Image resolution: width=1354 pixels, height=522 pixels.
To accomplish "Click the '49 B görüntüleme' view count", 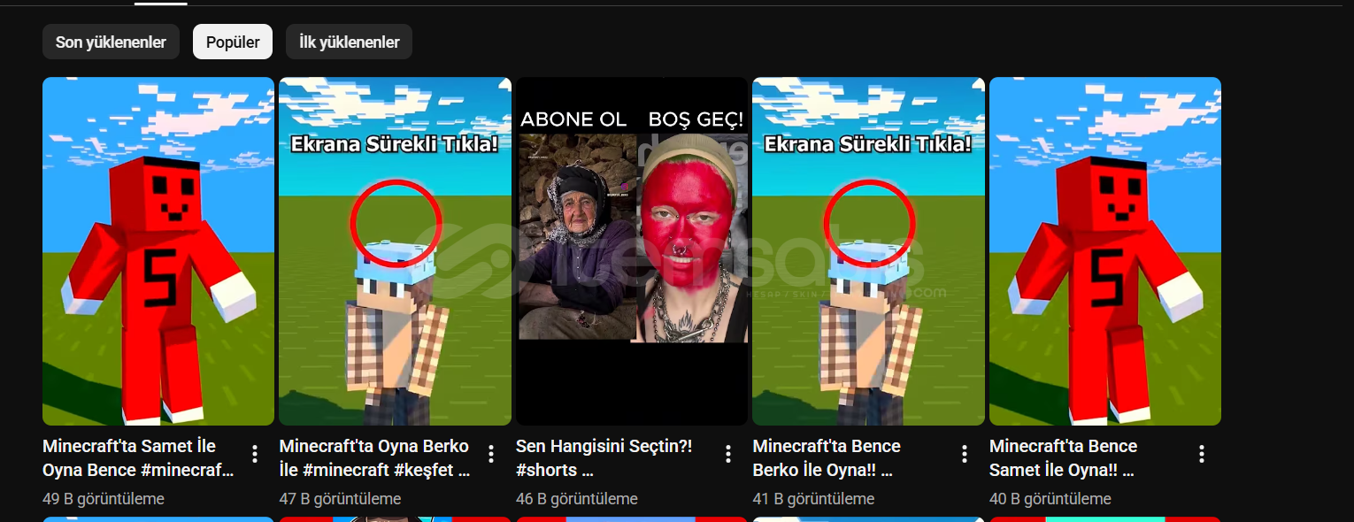I will 104,499.
